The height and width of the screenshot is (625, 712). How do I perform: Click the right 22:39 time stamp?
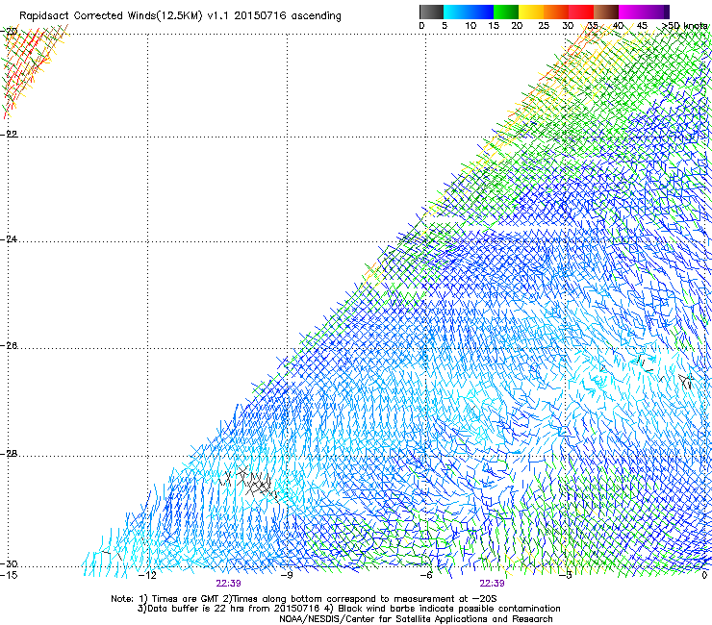coord(492,584)
